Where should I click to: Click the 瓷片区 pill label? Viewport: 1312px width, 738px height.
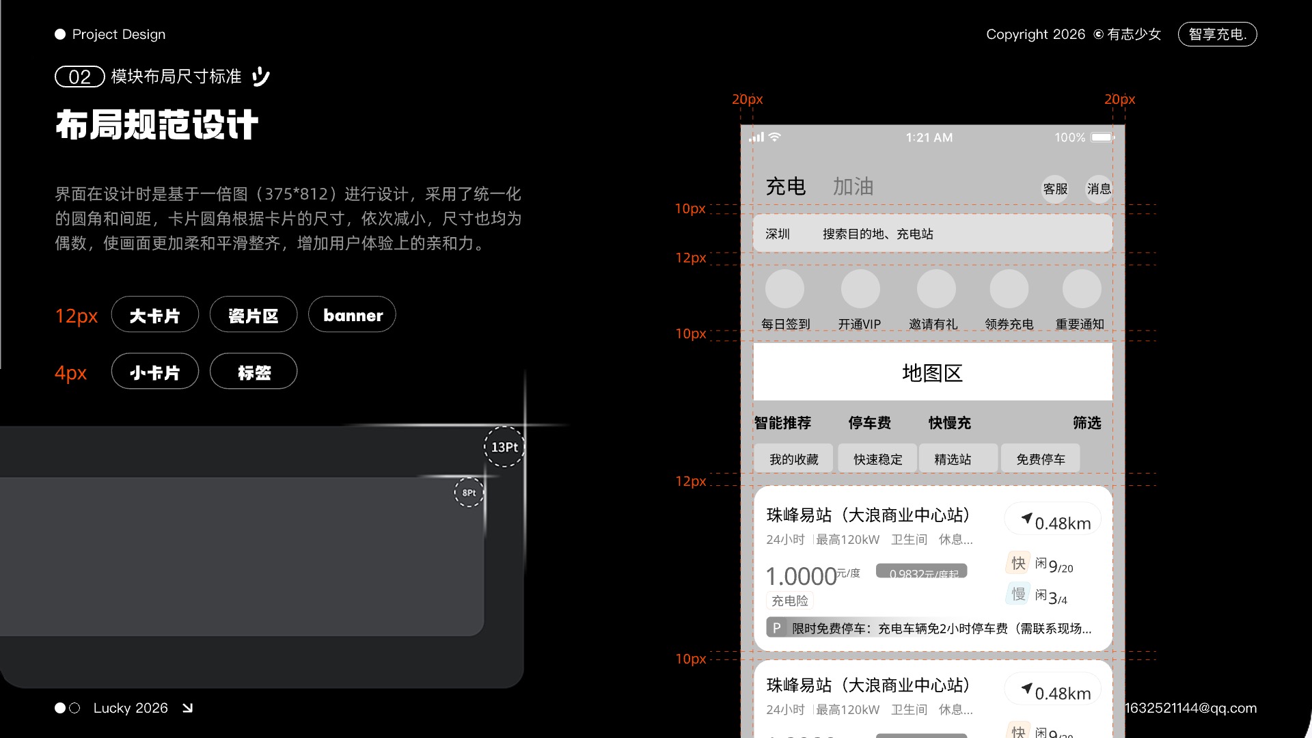pyautogui.click(x=254, y=314)
